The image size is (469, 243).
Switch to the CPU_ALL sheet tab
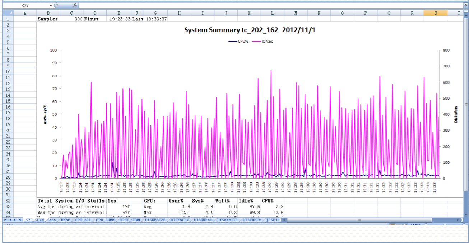pyautogui.click(x=83, y=220)
